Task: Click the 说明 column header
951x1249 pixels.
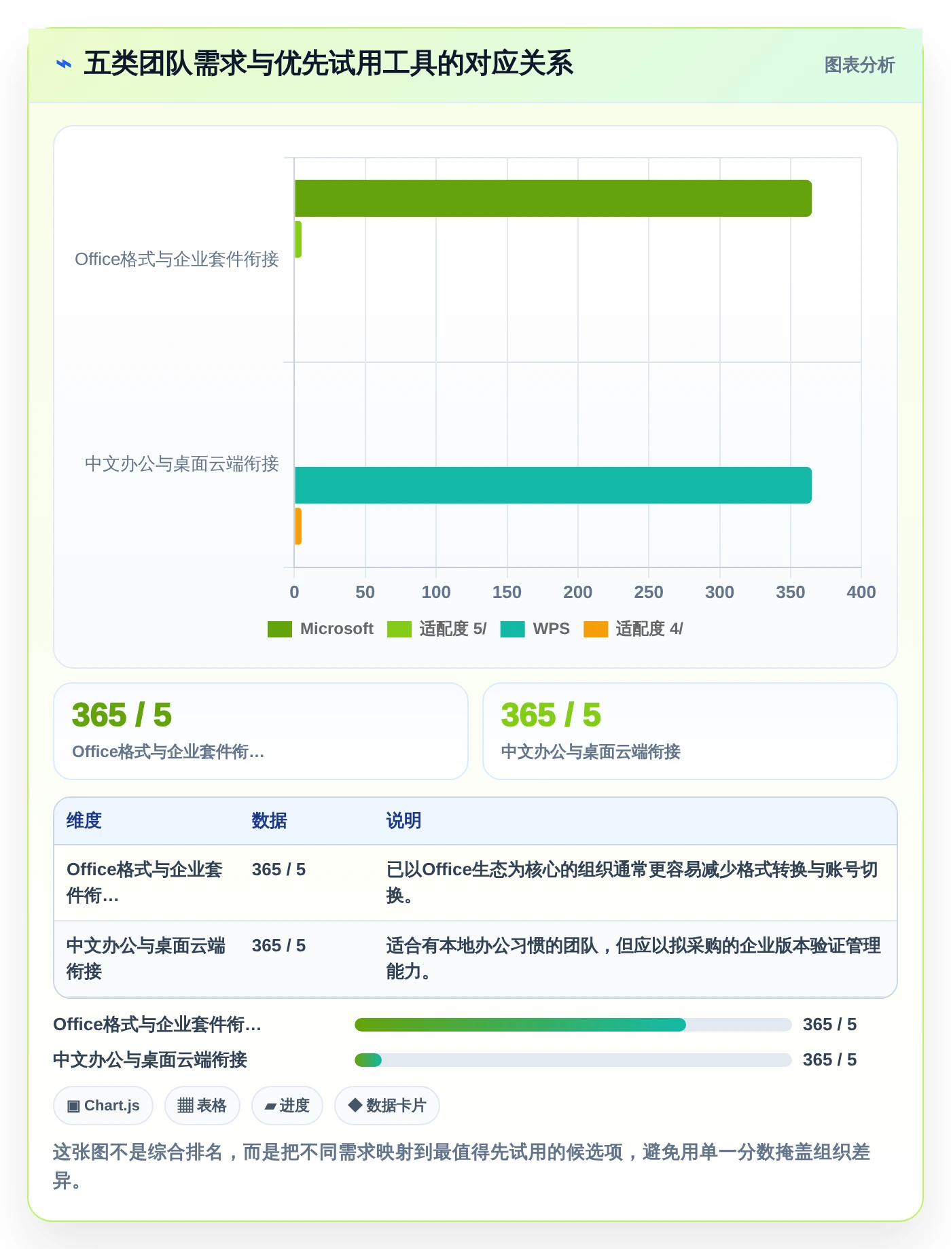Action: [x=404, y=821]
